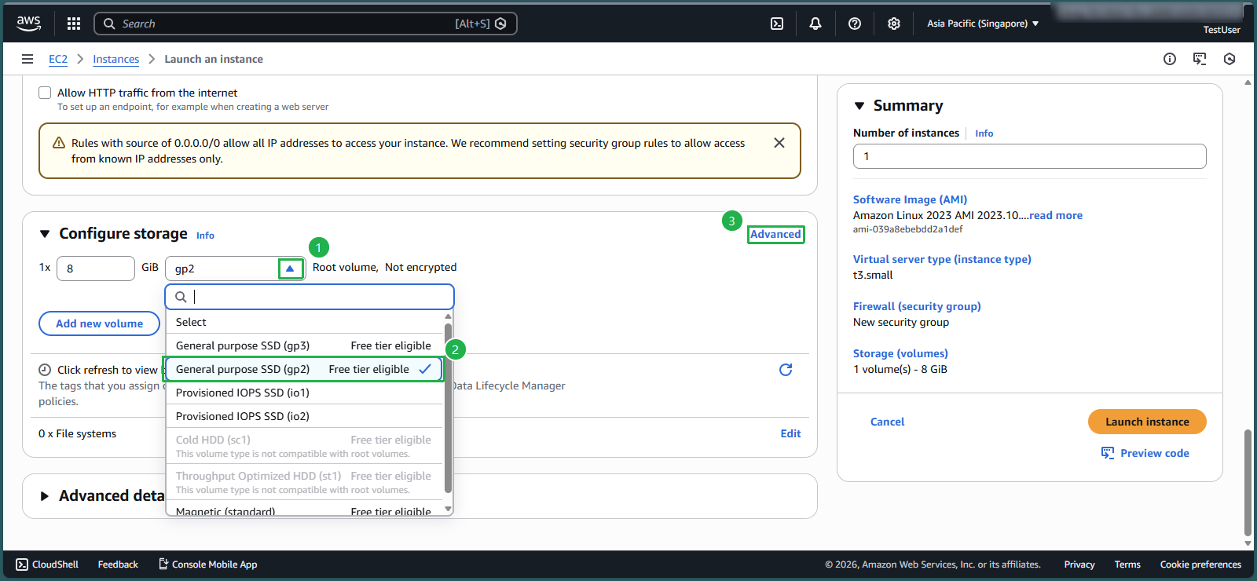1257x581 pixels.
Task: Open the Advanced storage settings link
Action: tap(775, 234)
